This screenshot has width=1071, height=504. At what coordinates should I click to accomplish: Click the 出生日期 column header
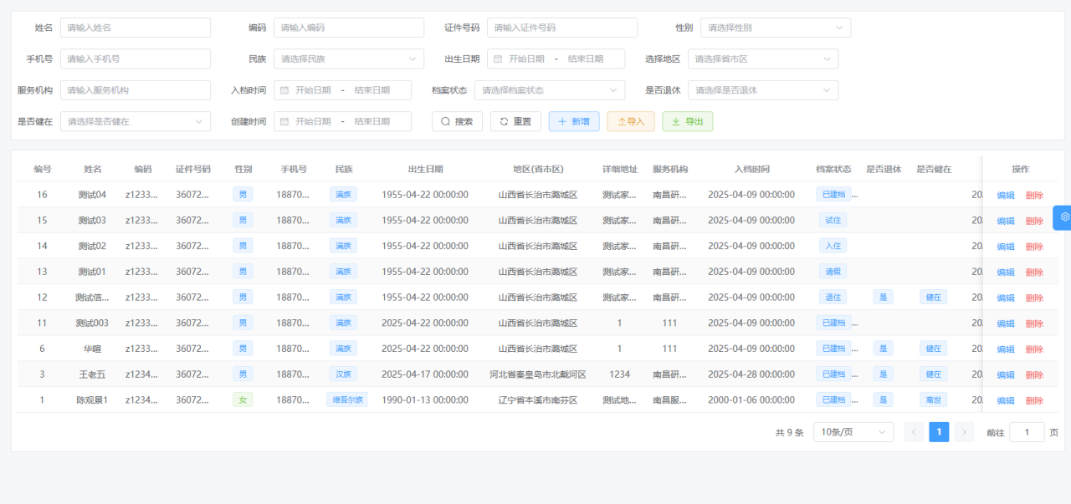click(x=425, y=169)
